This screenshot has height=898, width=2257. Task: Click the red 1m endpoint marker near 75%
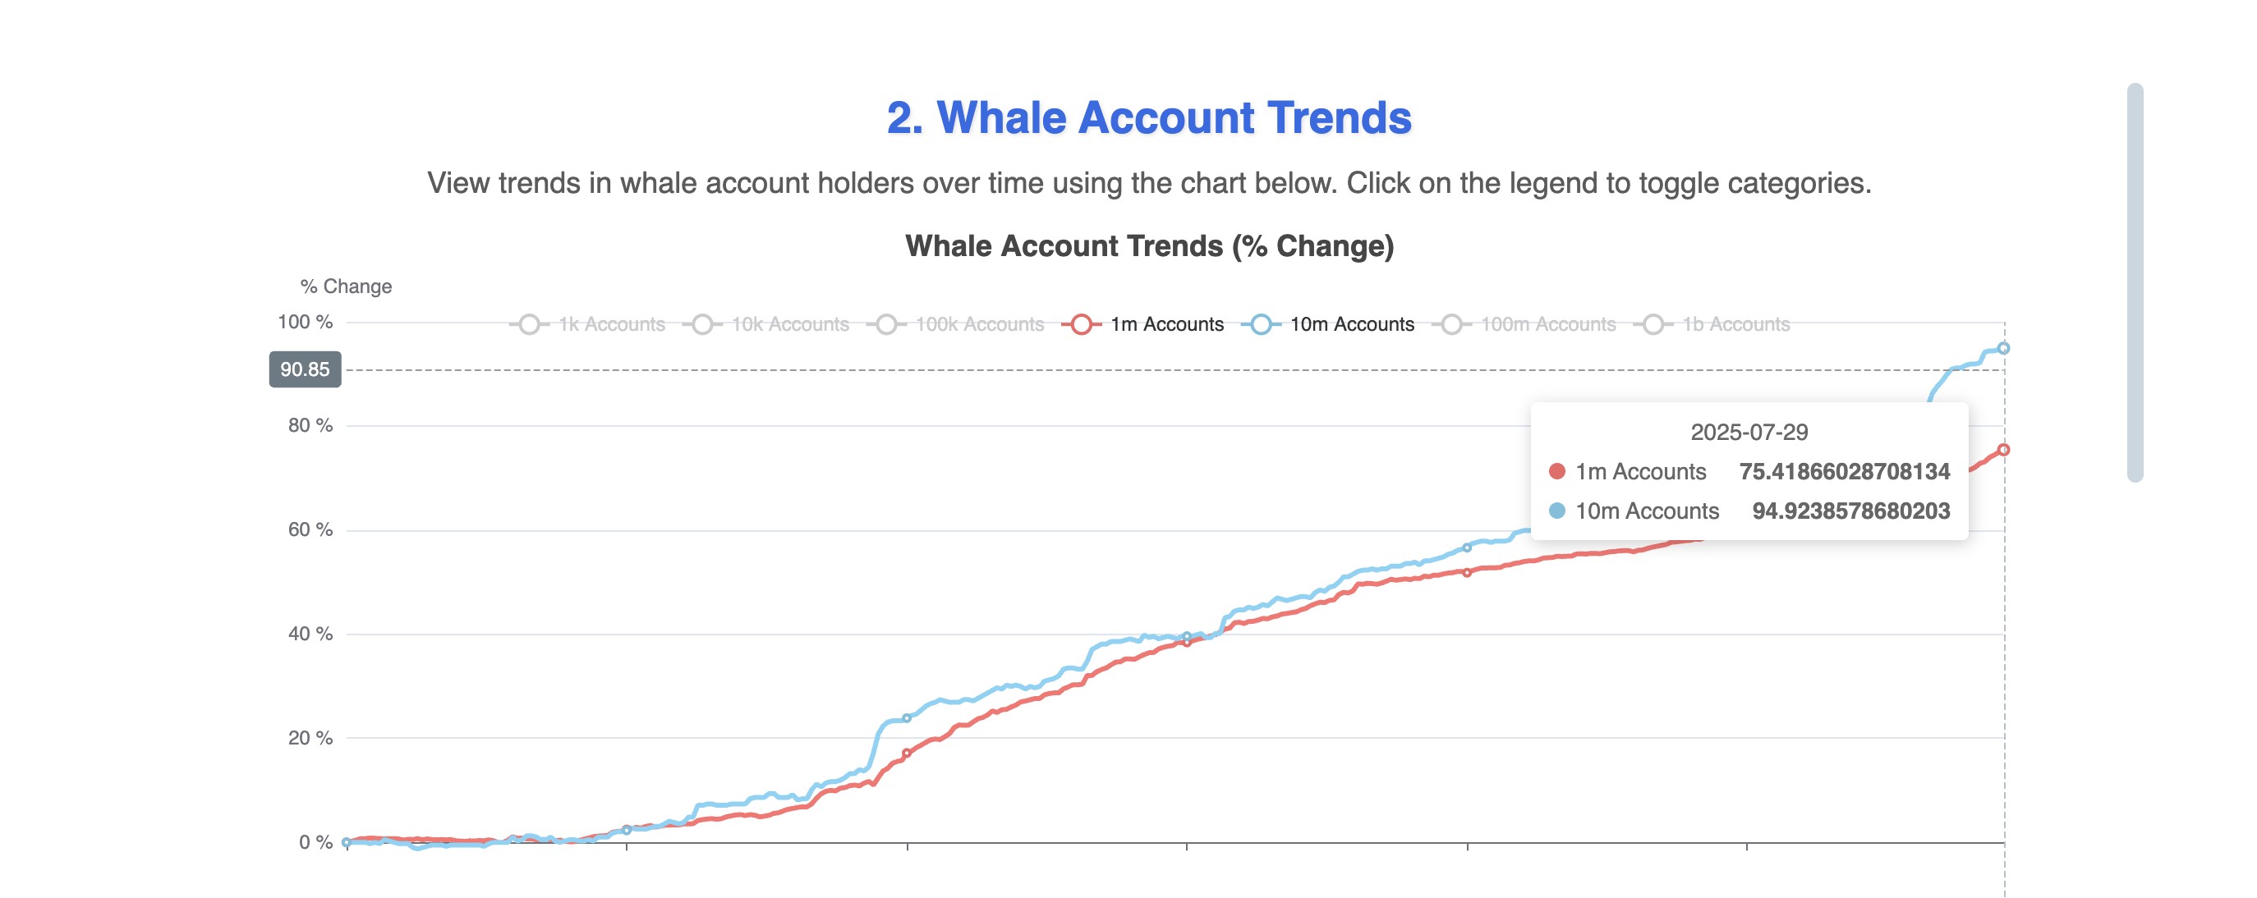[x=2003, y=450]
